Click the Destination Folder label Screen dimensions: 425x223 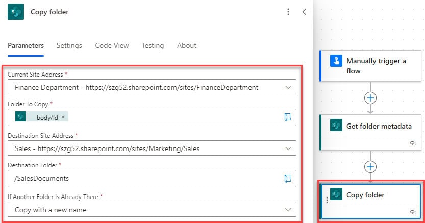tap(33, 165)
